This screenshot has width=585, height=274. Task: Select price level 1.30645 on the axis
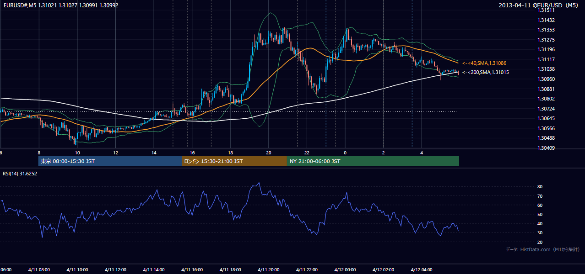546,118
